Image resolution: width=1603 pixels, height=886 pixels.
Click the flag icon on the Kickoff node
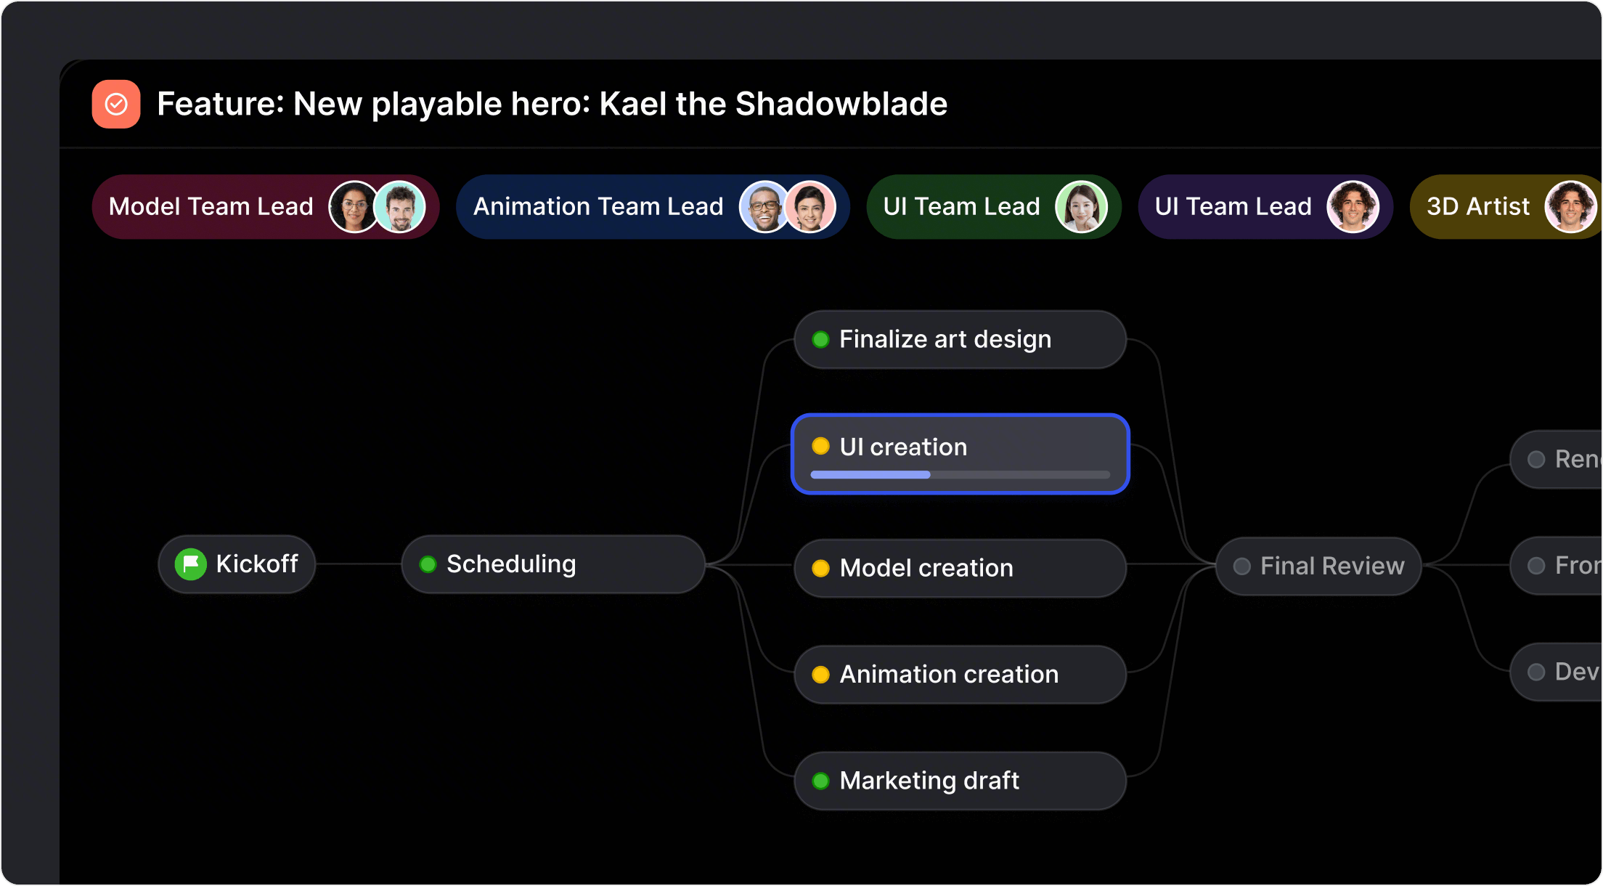click(x=190, y=564)
